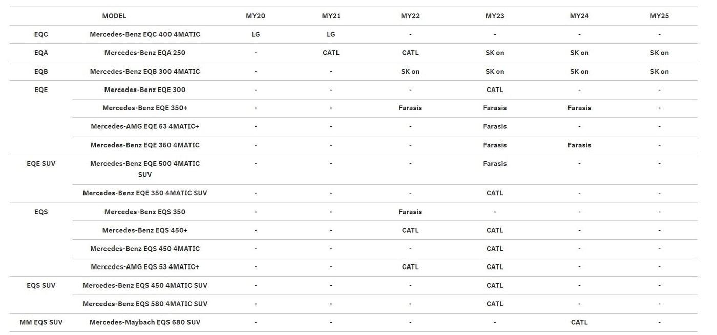Screen dimensions: 717x335
Task: Click Mercedes-AMG EQE 53 4MATIC+ model name
Action: 145,126
